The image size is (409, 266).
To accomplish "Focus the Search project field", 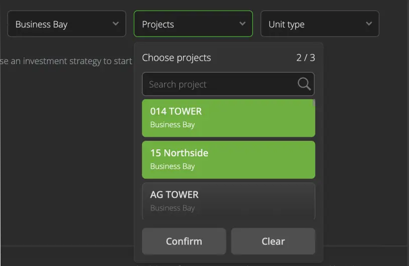I will [228, 84].
